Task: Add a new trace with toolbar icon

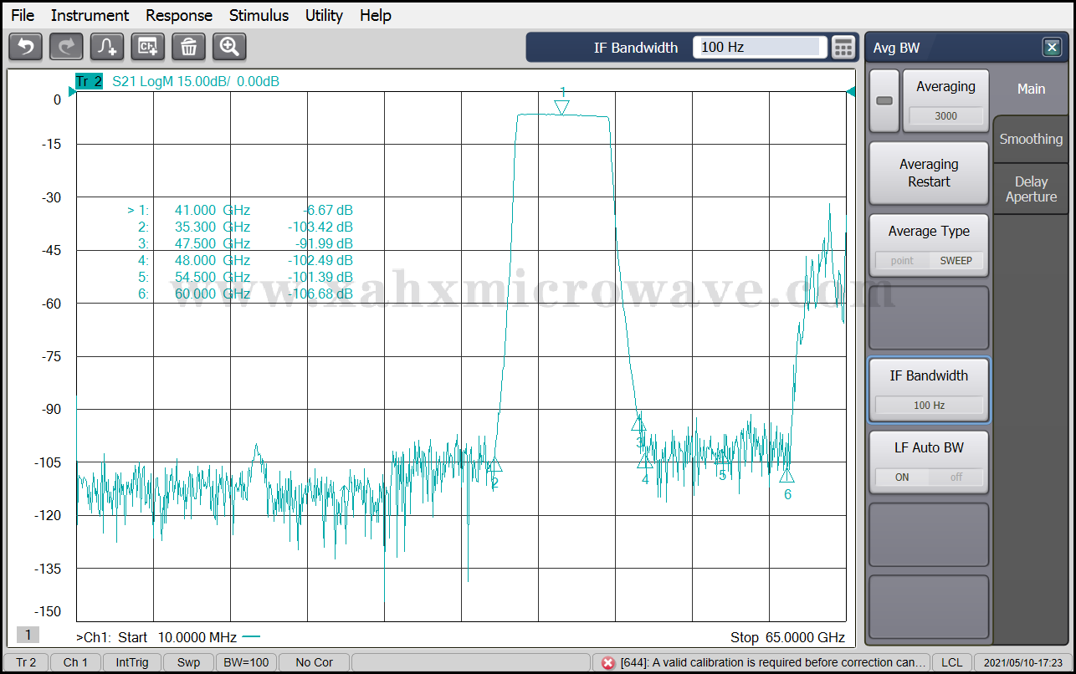Action: pos(107,47)
